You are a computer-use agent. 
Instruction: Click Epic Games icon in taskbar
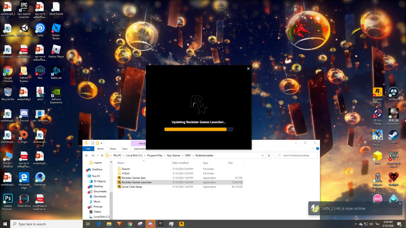point(161,224)
